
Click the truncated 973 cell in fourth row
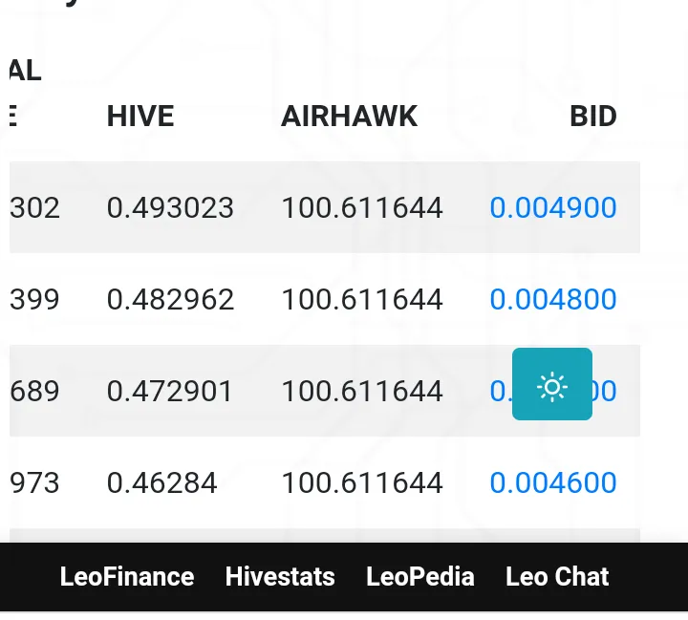tap(35, 482)
